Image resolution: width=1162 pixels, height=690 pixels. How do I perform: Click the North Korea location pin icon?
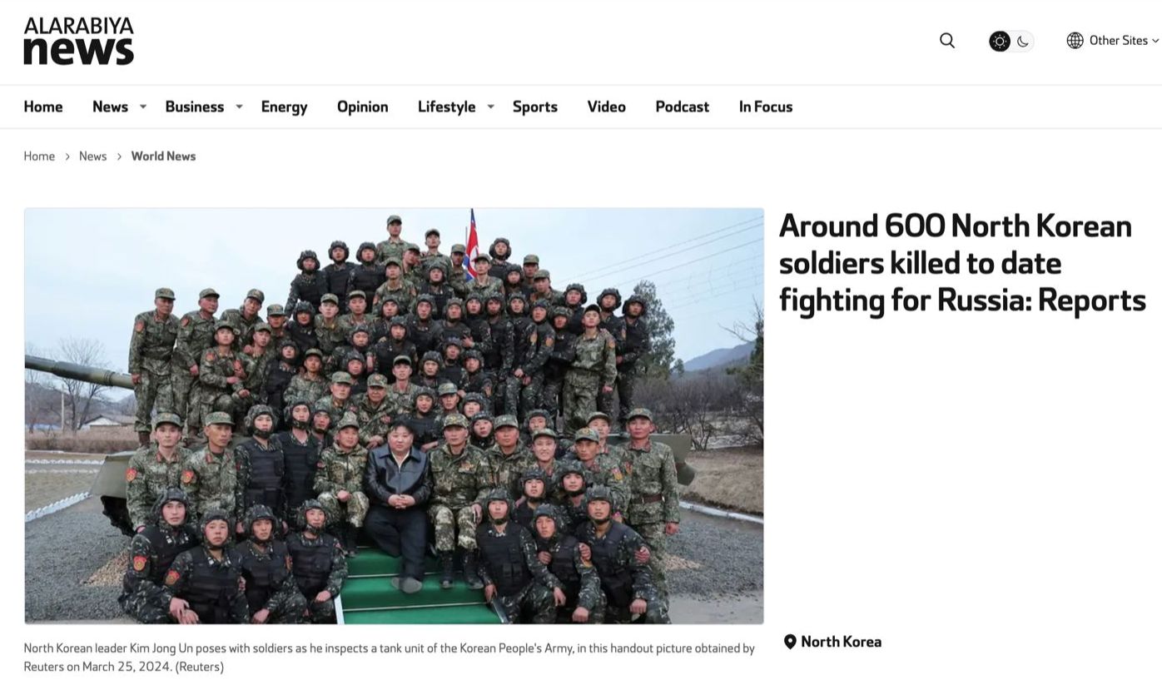click(790, 642)
